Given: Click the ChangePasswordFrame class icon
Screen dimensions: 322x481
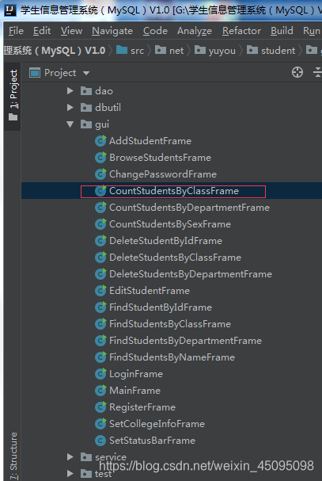Looking at the screenshot, I should (x=100, y=174).
